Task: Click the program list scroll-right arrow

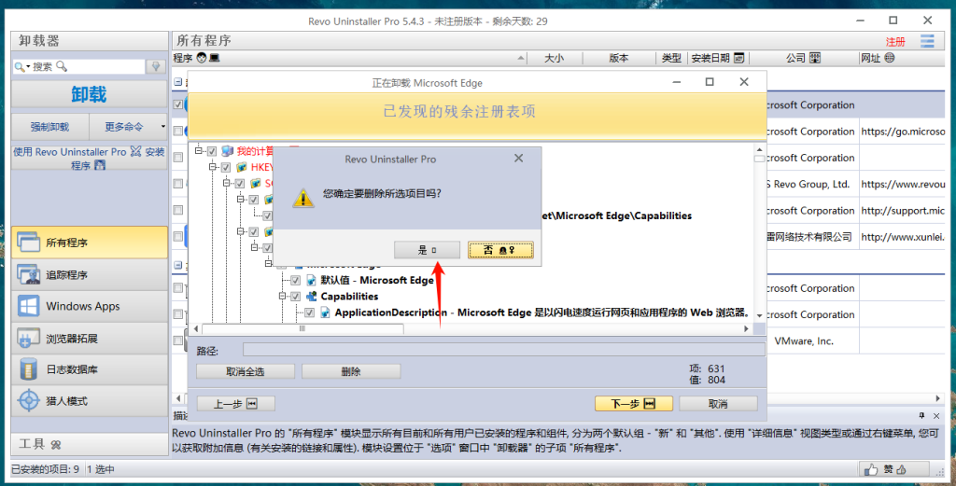Action: coord(937,398)
